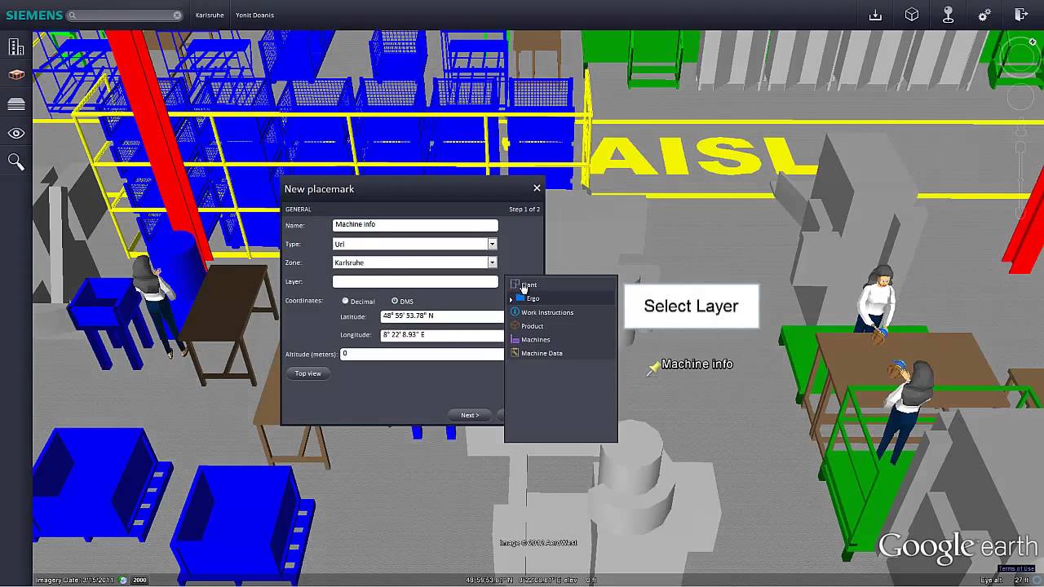Click the Zone combo box showing Karlsruhe
The height and width of the screenshot is (587, 1044).
point(415,263)
